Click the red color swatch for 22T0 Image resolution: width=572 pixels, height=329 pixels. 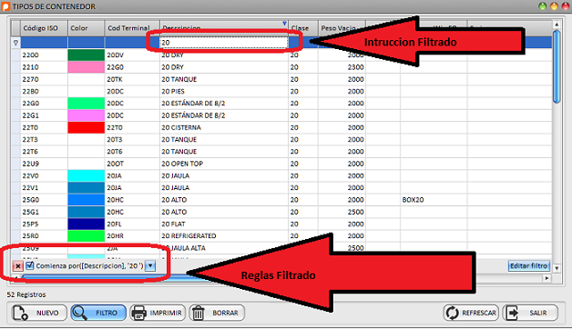click(87, 127)
